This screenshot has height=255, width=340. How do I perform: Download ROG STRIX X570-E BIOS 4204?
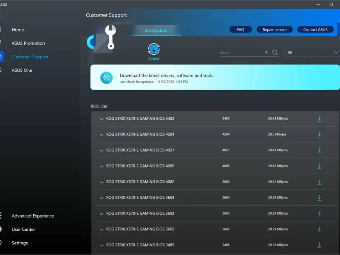319,134
